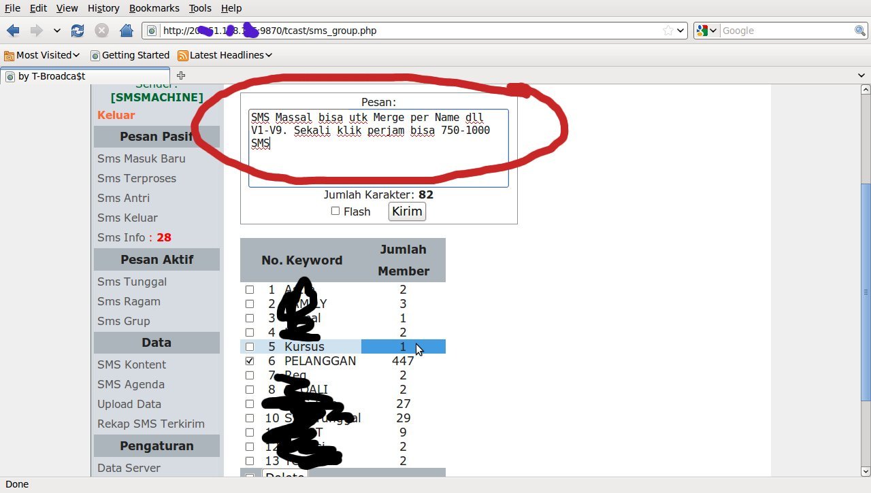Open the address bar history dropdown
This screenshot has height=493, width=871.
click(x=680, y=31)
